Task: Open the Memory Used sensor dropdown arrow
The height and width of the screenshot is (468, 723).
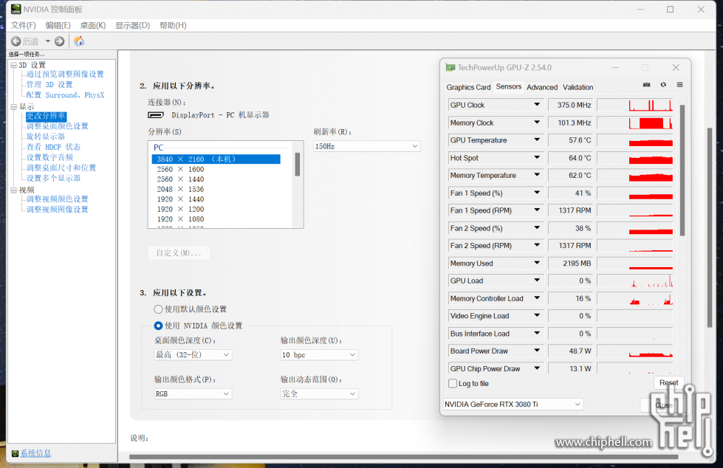Action: 537,263
